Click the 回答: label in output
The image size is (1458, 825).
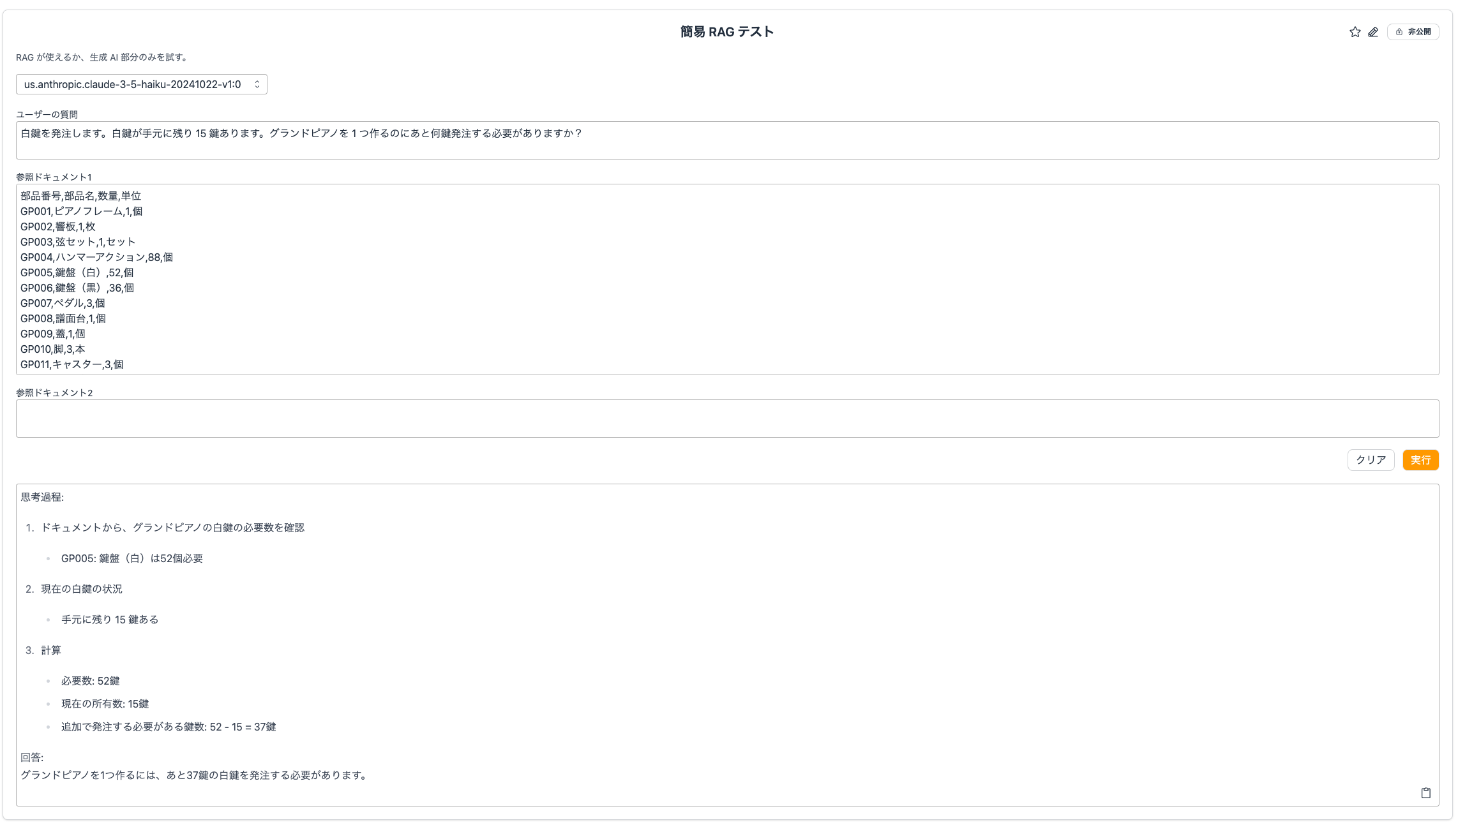tap(32, 757)
